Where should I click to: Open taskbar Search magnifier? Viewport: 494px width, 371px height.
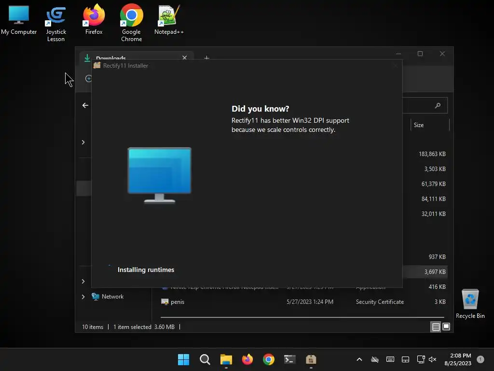click(205, 359)
